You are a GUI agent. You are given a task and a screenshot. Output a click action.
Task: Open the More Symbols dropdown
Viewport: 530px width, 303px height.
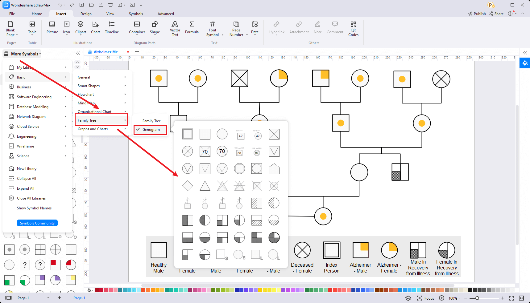[22, 54]
